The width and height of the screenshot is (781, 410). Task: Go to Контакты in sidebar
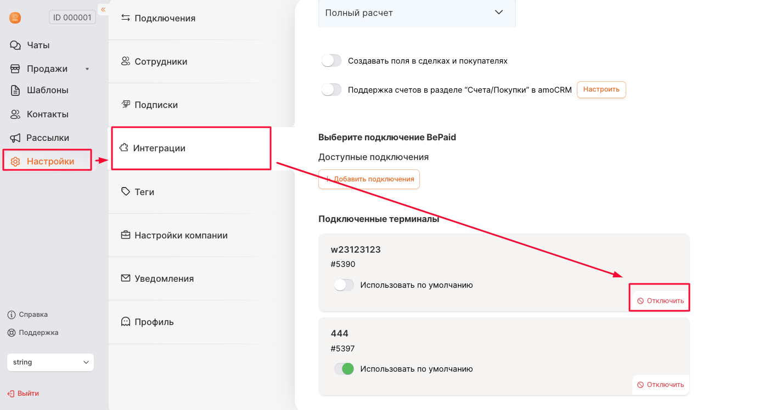click(47, 114)
